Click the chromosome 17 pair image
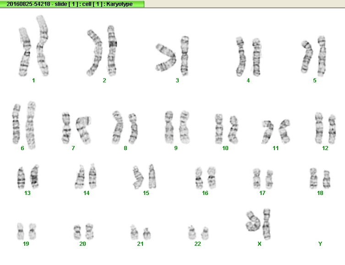This screenshot has width=345, height=265. click(x=263, y=179)
